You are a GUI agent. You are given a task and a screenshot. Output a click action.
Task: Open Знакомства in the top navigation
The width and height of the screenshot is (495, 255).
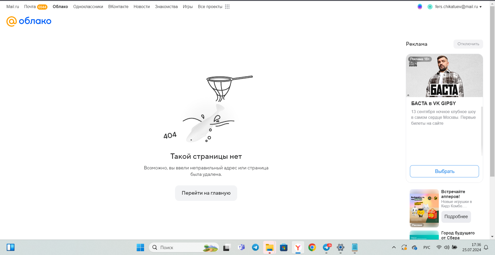click(x=166, y=7)
